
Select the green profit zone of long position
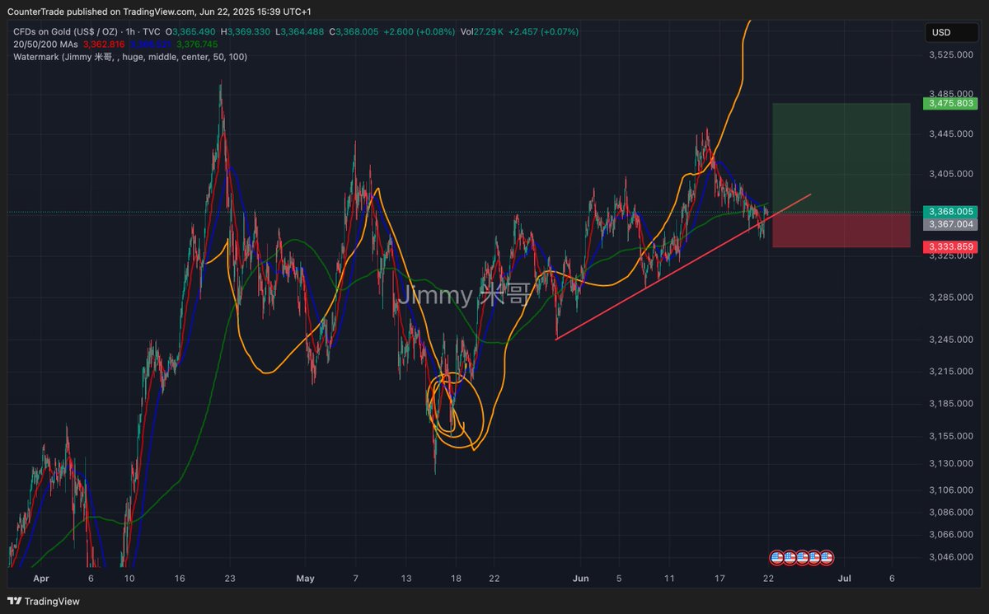pyautogui.click(x=841, y=158)
